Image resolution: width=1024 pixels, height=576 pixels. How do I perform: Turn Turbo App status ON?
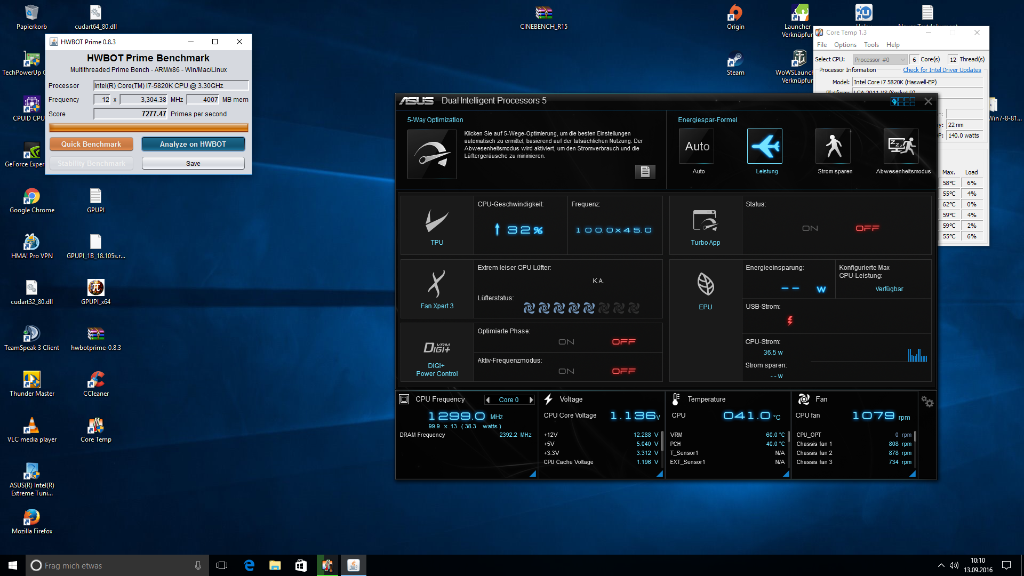pyautogui.click(x=810, y=228)
